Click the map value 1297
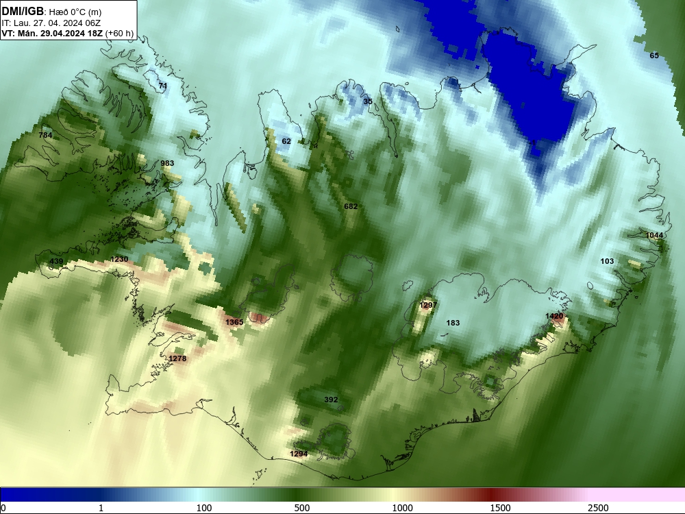The image size is (685, 514). tap(428, 305)
